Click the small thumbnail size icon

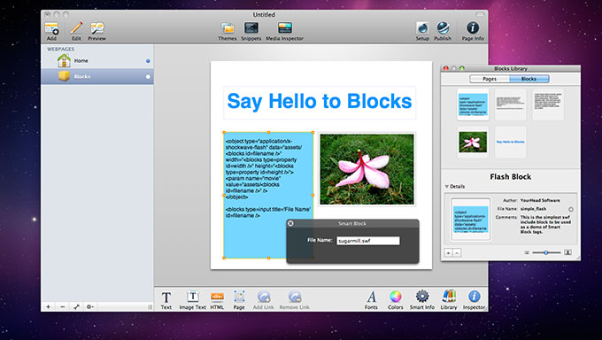click(527, 252)
